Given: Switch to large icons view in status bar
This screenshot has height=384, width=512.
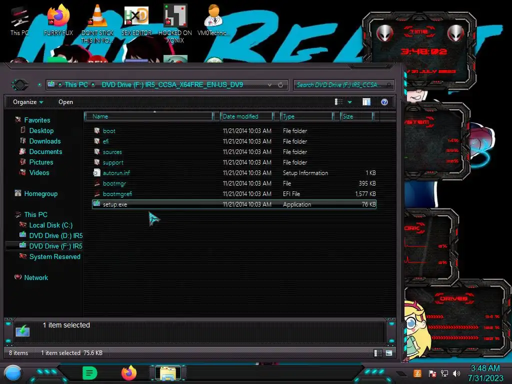Looking at the screenshot, I should (x=389, y=353).
